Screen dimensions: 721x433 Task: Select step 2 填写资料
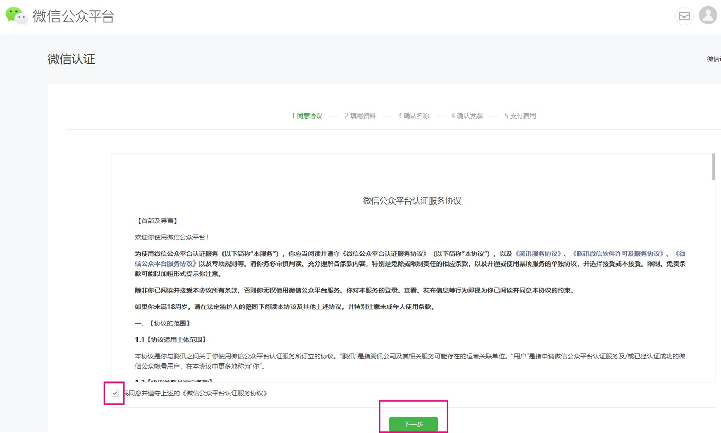[x=360, y=116]
